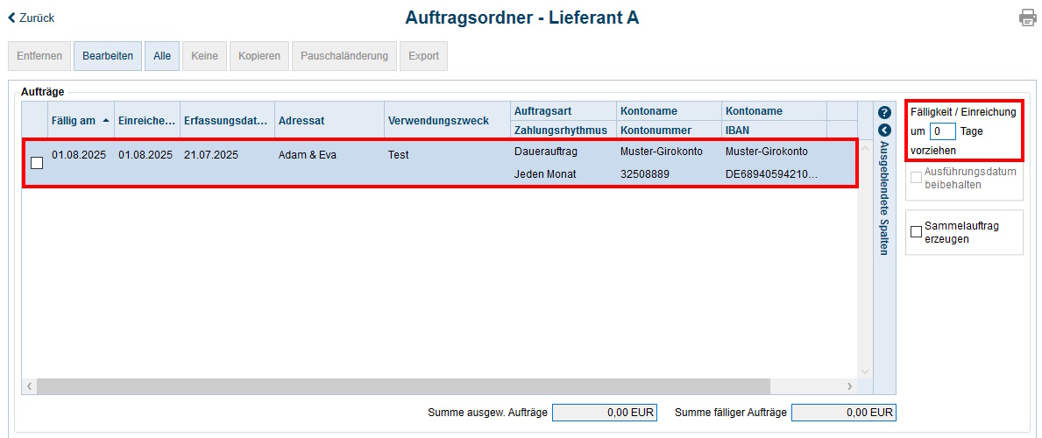Click the Export button
The width and height of the screenshot is (1042, 438).
423,56
